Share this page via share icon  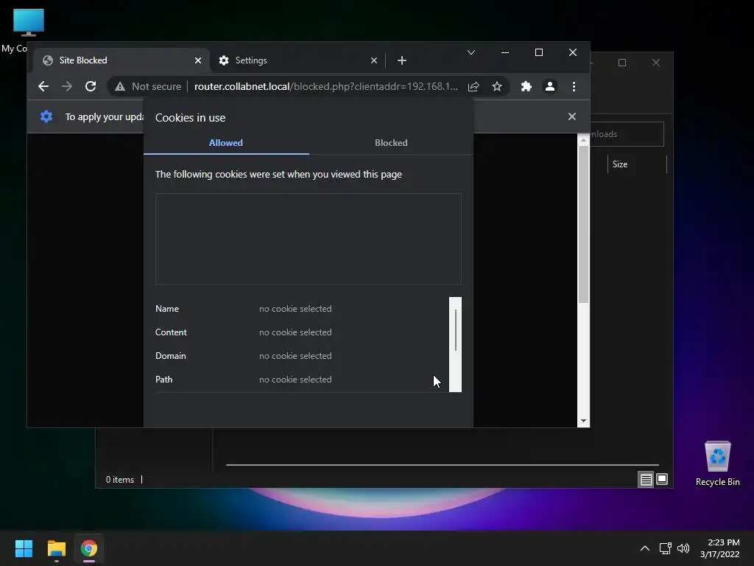tap(473, 87)
